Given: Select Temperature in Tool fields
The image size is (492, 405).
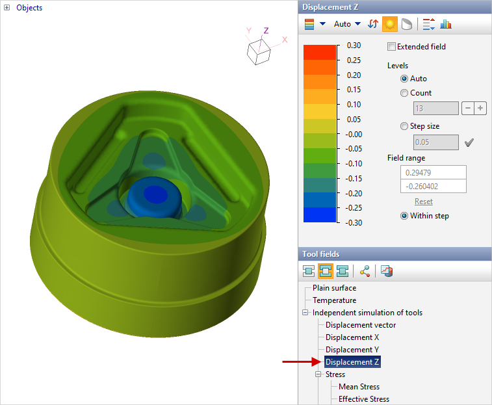Looking at the screenshot, I should click(334, 300).
